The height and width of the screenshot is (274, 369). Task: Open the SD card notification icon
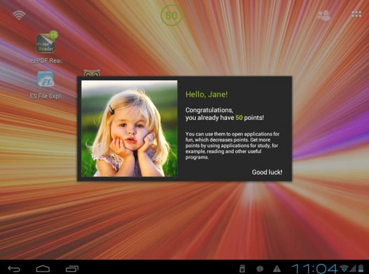(242, 269)
